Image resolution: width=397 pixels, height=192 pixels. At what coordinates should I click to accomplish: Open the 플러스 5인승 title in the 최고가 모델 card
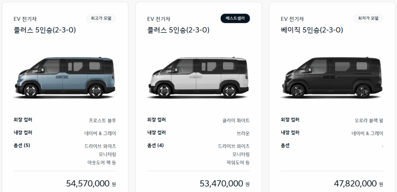pyautogui.click(x=45, y=29)
